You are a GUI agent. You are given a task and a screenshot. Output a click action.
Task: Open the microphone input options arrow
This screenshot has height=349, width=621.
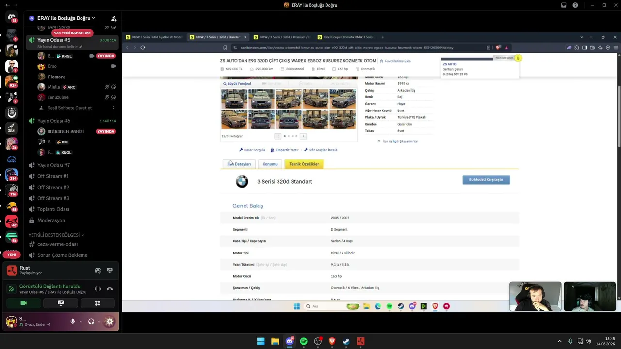[81, 321]
